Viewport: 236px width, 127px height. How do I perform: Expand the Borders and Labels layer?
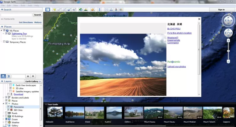pyautogui.click(x=3, y=98)
